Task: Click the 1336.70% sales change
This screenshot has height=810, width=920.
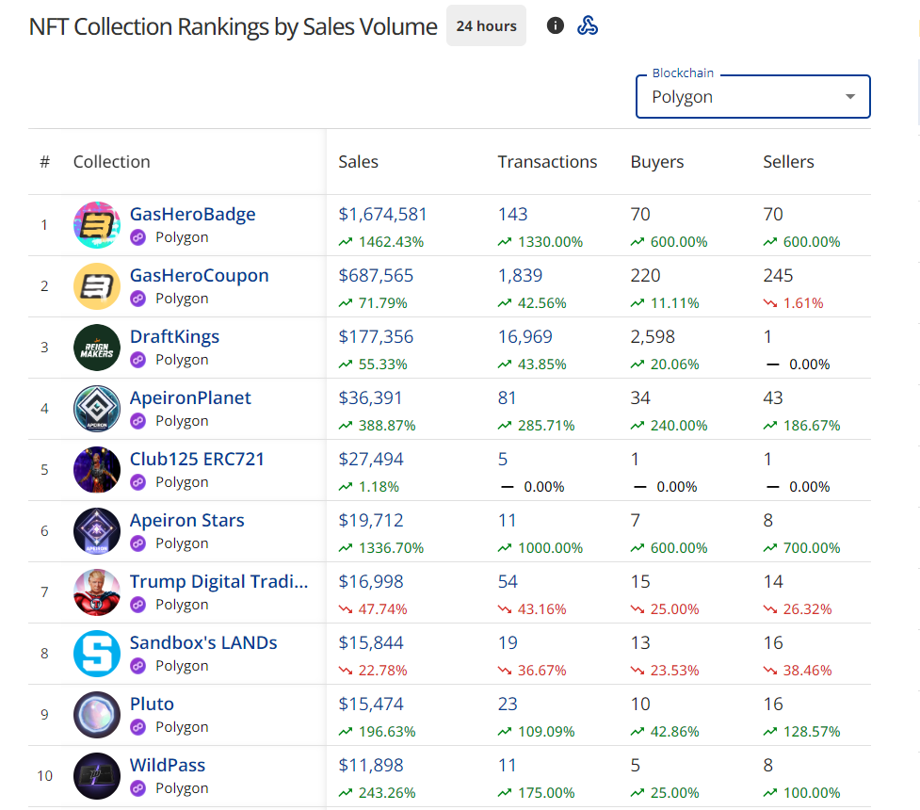Action: pyautogui.click(x=391, y=547)
